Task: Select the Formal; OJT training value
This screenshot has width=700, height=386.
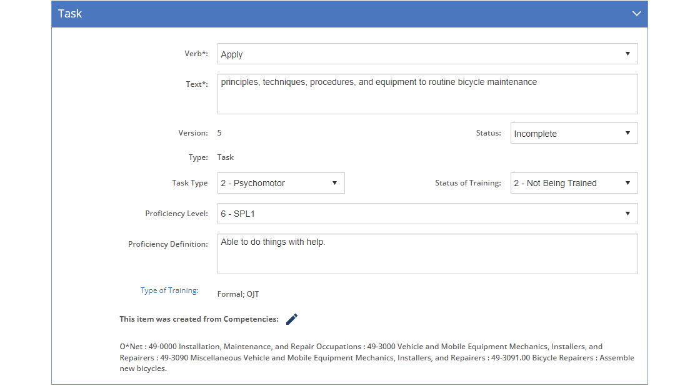Action: 238,294
